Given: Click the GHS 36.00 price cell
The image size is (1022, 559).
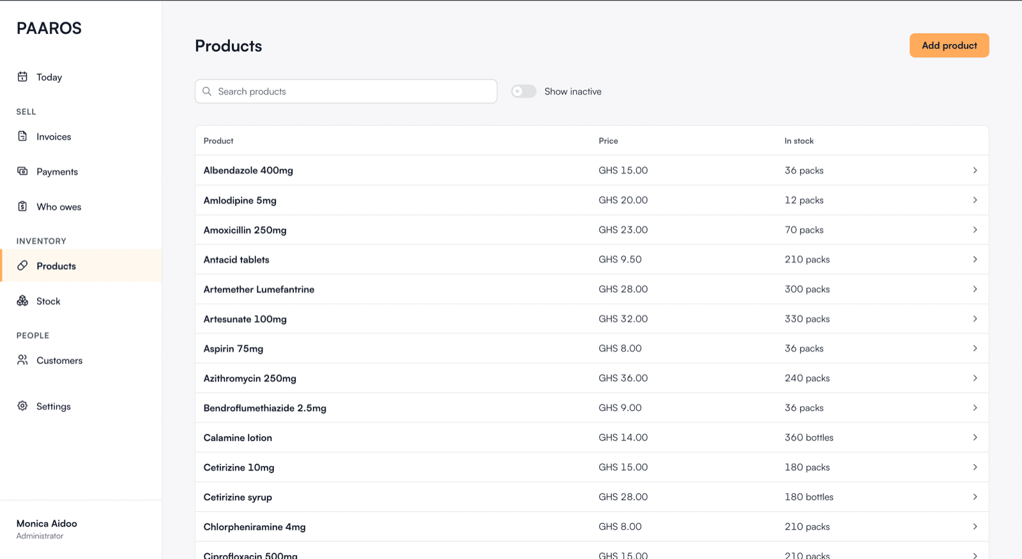Looking at the screenshot, I should coord(623,378).
